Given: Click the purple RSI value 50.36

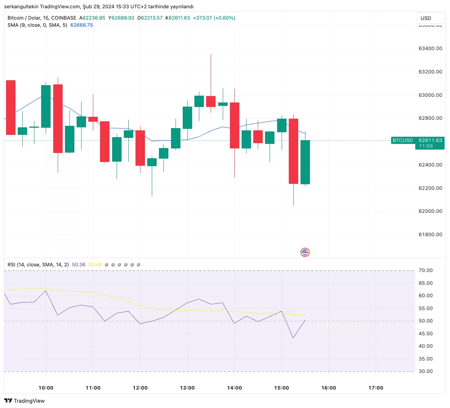Looking at the screenshot, I should [x=79, y=265].
